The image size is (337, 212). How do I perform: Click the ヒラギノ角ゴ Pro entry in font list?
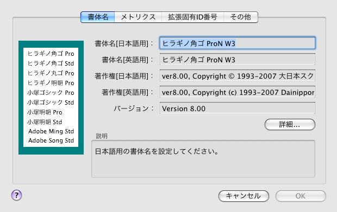click(x=51, y=54)
